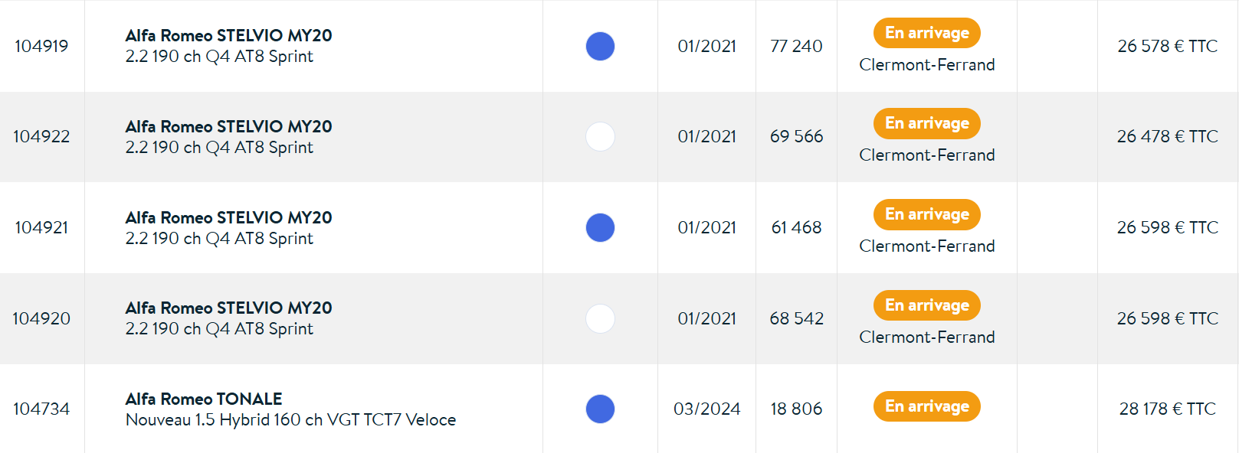Screen dimensions: 1239x453
Task: Click the blue color swatch for vehicle 104919
Action: coord(600,46)
